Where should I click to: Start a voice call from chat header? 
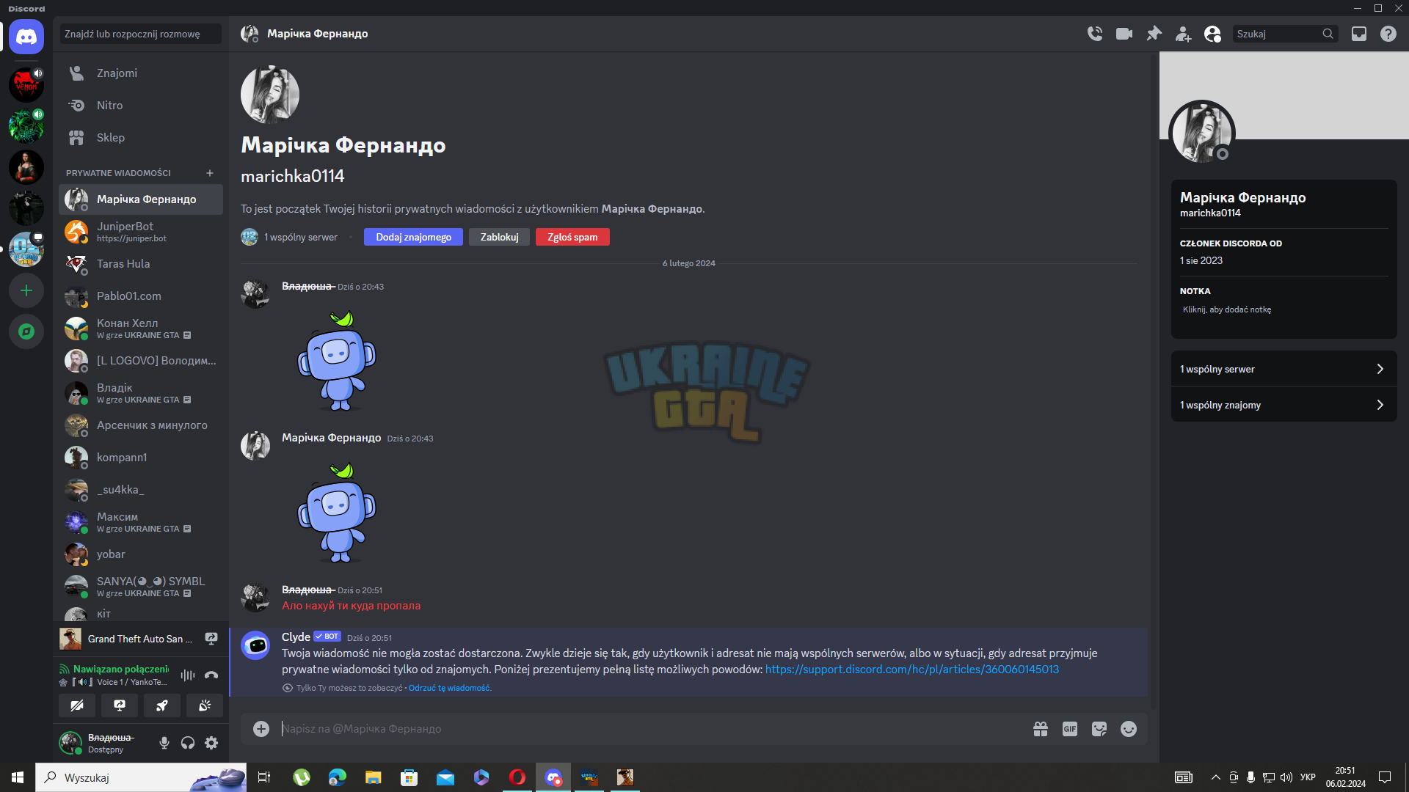tap(1095, 34)
